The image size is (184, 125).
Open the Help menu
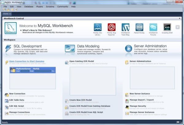click(x=74, y=6)
